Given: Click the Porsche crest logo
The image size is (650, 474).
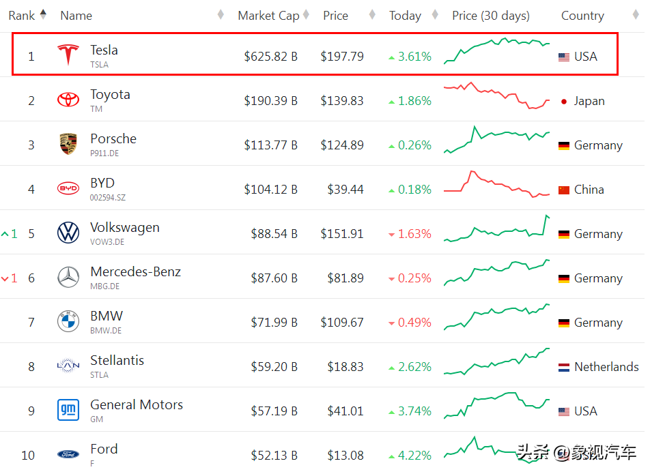Looking at the screenshot, I should 68,144.
